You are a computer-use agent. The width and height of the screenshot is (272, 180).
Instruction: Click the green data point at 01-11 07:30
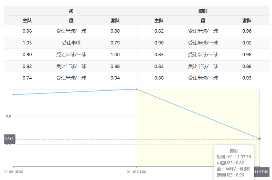(259, 139)
